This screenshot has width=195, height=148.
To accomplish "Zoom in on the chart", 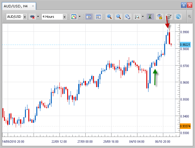I will tap(109, 17).
